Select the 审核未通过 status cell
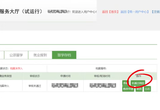 point(35,86)
